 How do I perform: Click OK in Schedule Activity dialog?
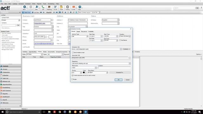[118, 80]
